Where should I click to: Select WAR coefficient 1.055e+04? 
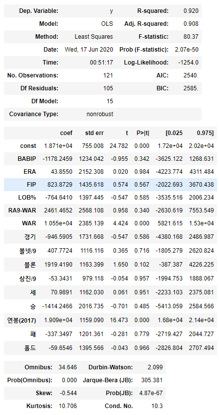coord(58,223)
